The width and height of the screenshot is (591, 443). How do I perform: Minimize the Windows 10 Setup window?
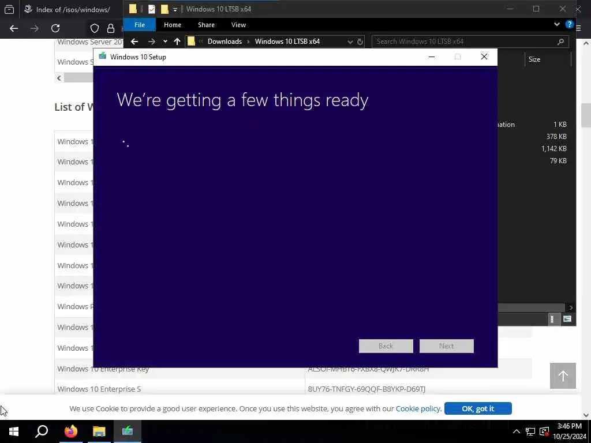tap(432, 57)
